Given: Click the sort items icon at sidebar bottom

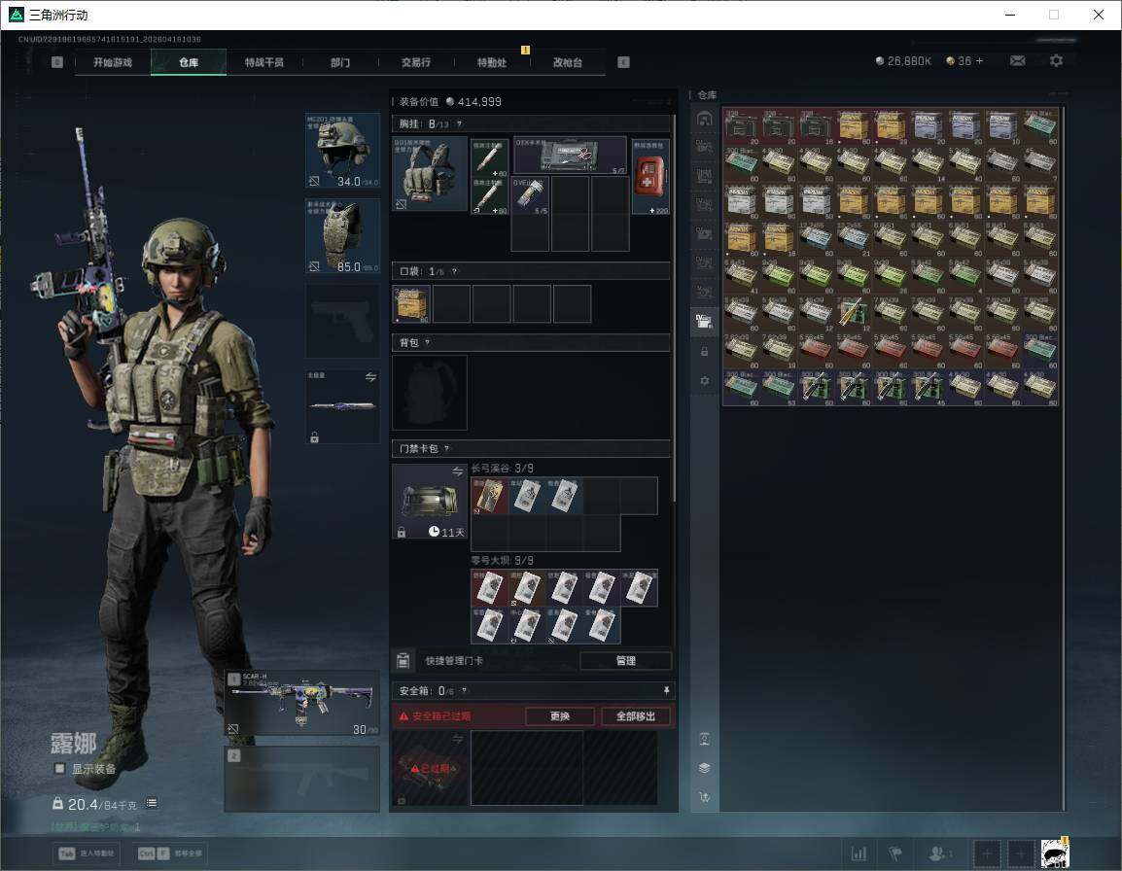Looking at the screenshot, I should coord(705,796).
